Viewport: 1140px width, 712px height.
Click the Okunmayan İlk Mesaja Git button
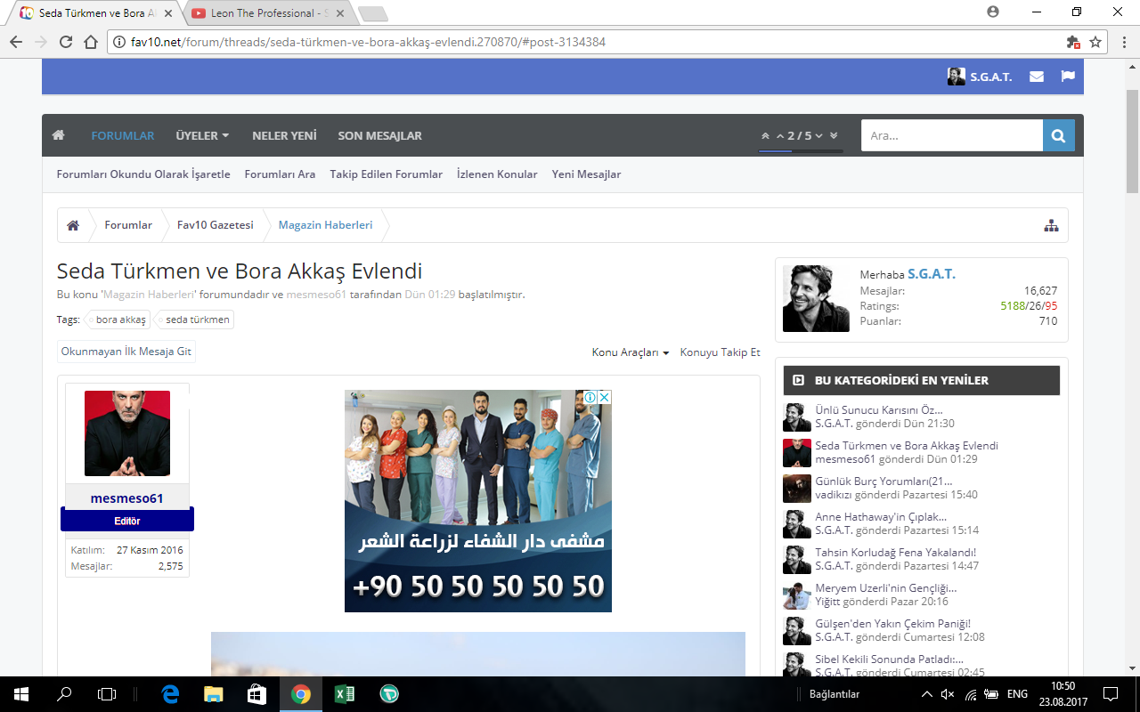tap(126, 352)
